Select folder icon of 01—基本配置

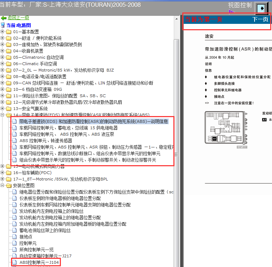pos(9,32)
